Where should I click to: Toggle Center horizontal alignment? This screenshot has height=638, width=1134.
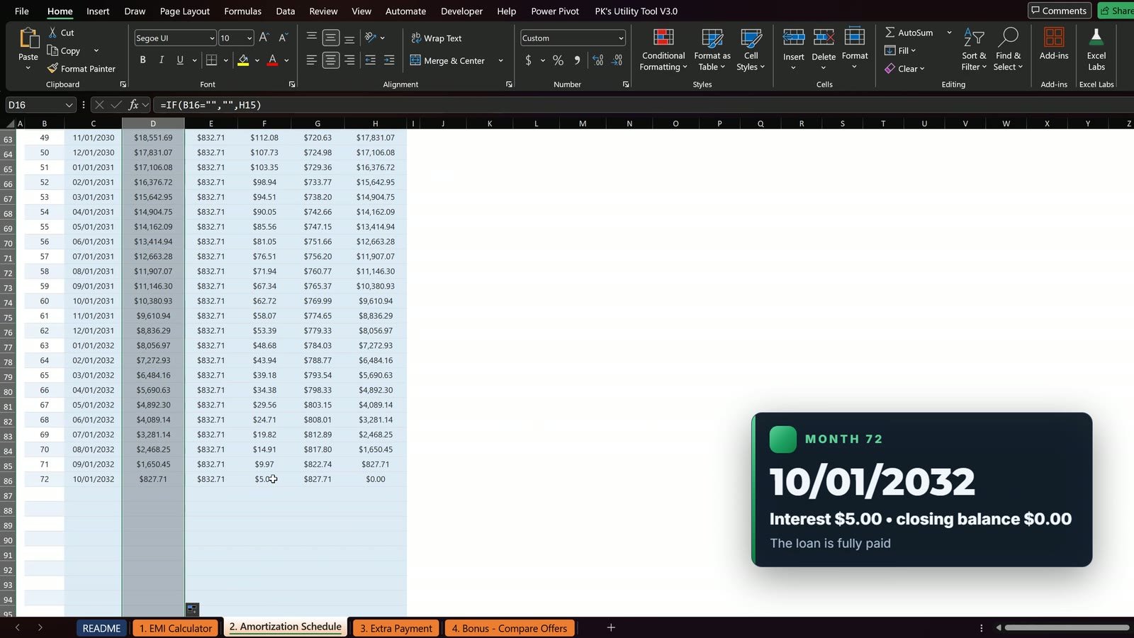point(330,60)
